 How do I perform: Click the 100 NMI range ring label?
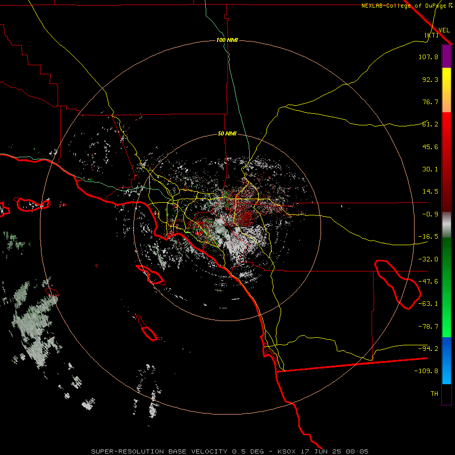click(227, 40)
